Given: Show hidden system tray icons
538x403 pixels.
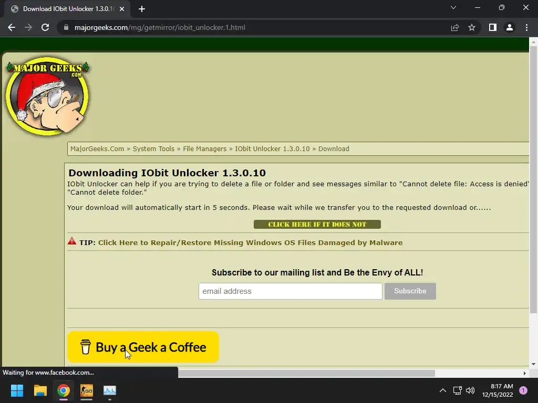Looking at the screenshot, I should (443, 390).
